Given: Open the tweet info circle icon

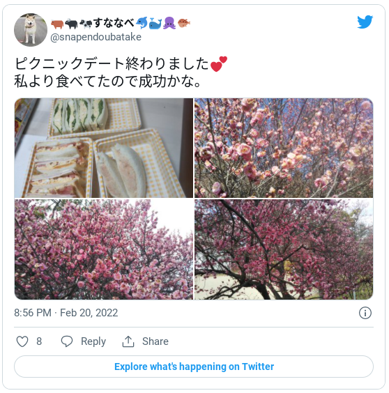Looking at the screenshot, I should click(365, 313).
